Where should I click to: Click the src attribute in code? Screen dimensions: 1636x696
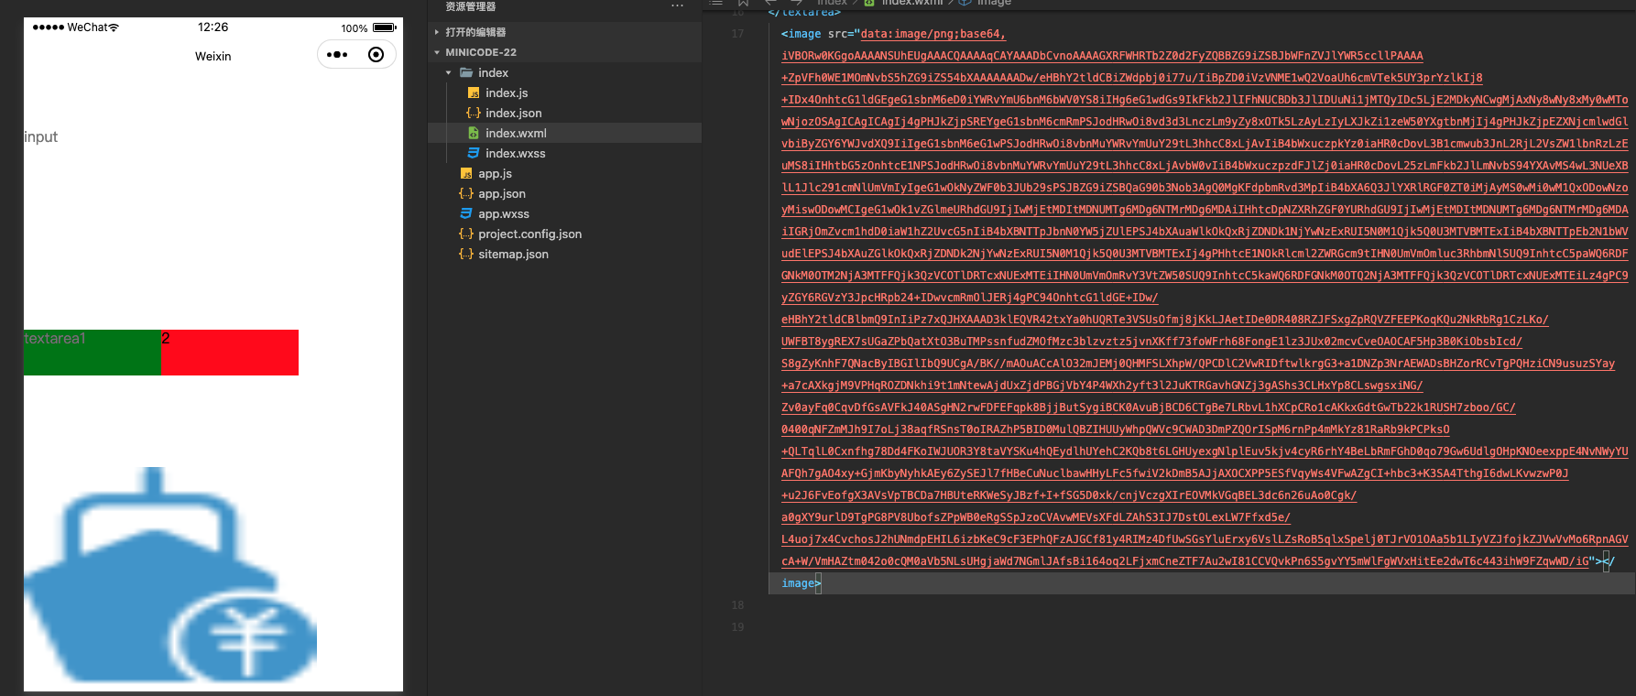837,34
